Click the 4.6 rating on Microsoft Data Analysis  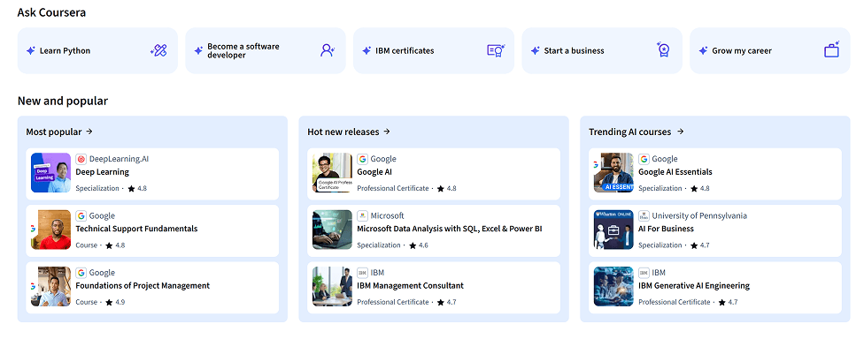(x=424, y=245)
